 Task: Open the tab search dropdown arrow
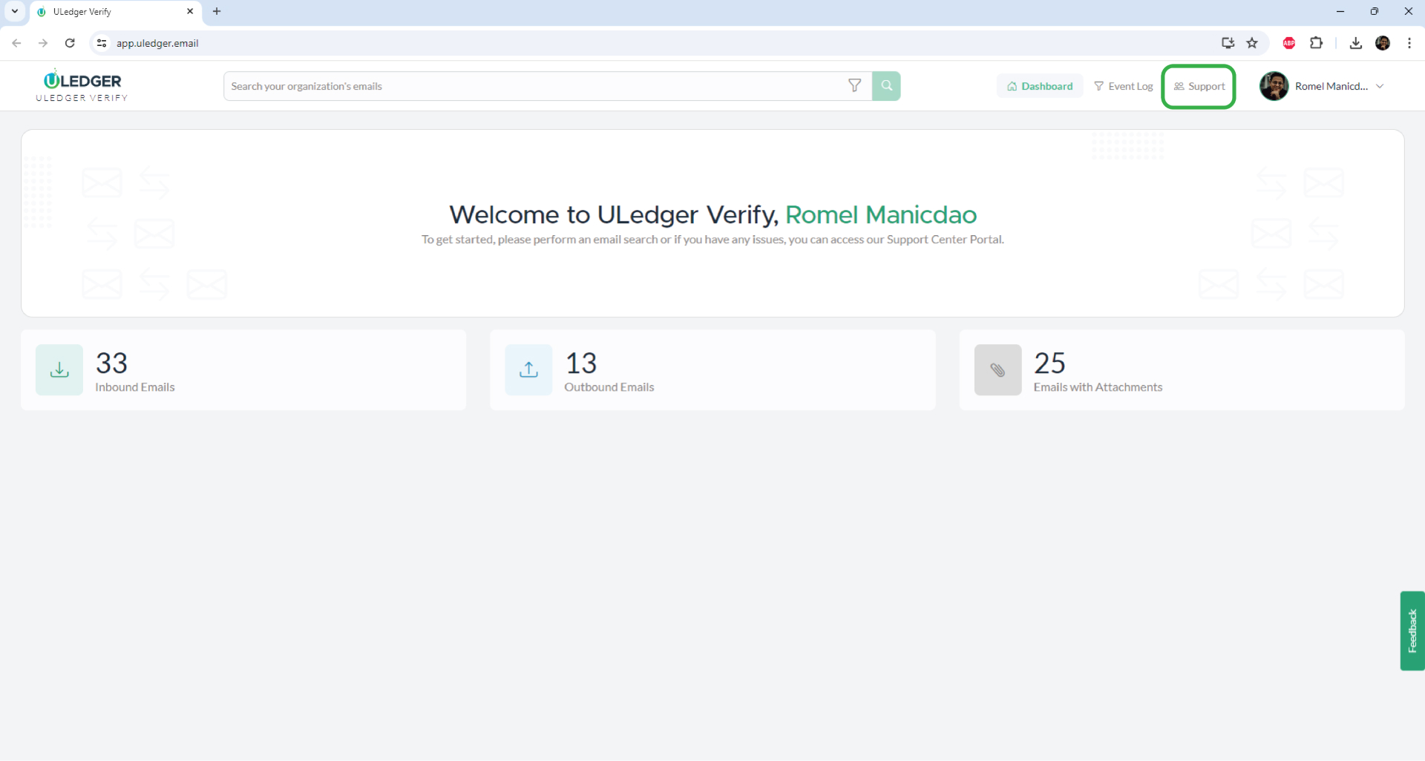tap(15, 11)
